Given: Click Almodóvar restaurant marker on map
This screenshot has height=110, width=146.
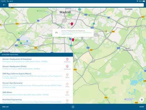Looking at the screenshot, I should tap(106, 31).
